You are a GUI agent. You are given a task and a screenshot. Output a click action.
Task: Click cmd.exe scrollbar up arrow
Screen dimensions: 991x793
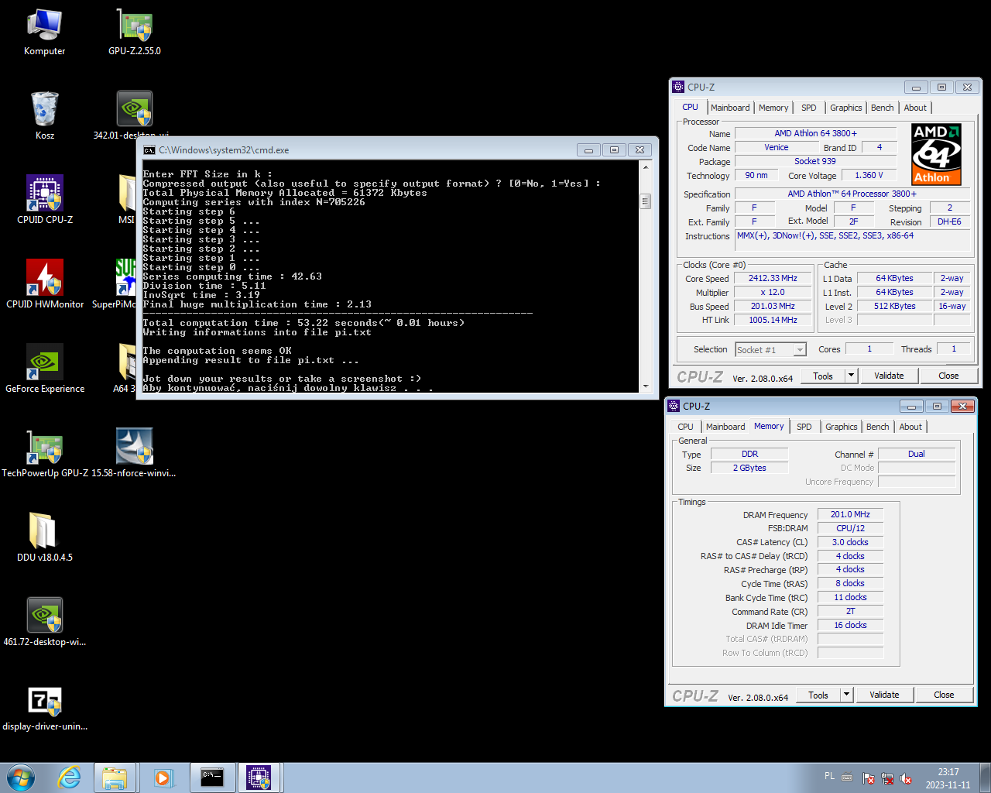(646, 166)
